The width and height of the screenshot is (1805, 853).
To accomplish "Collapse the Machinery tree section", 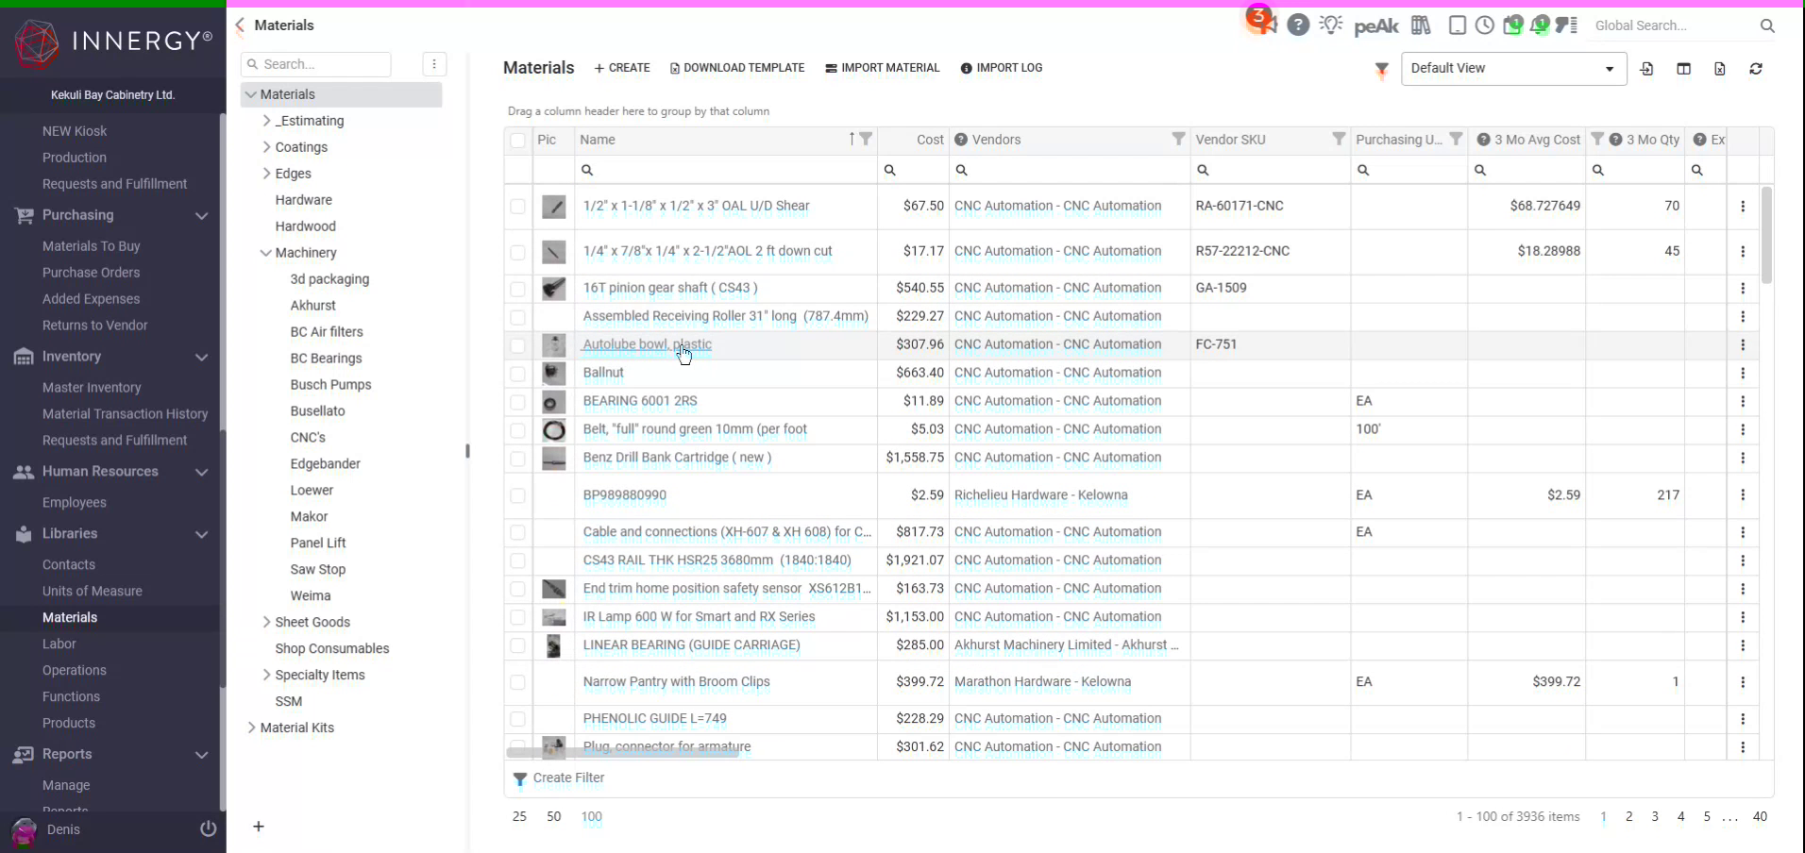I will click(x=265, y=253).
